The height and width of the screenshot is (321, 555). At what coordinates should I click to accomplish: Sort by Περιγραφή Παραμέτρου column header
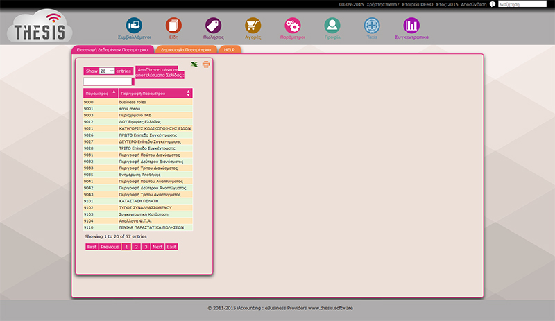(154, 93)
